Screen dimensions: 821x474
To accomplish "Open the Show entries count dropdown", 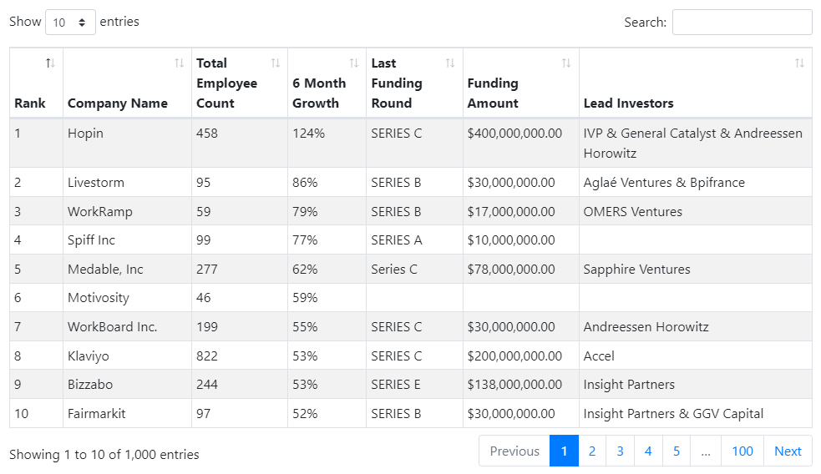I will point(70,22).
